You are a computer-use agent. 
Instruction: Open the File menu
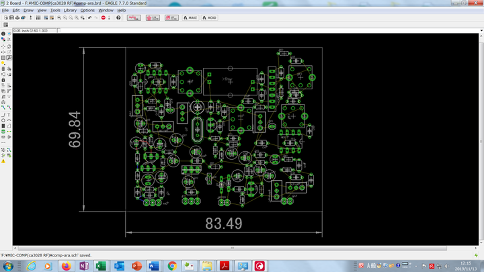[5, 11]
